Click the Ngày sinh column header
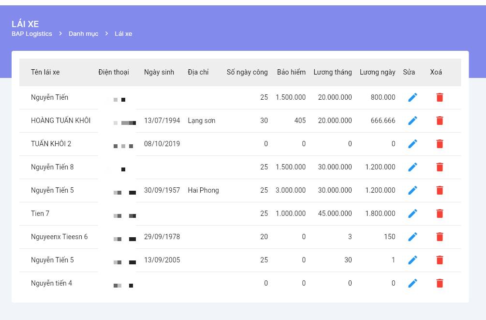Viewport: 486px width, 320px height. pyautogui.click(x=159, y=72)
